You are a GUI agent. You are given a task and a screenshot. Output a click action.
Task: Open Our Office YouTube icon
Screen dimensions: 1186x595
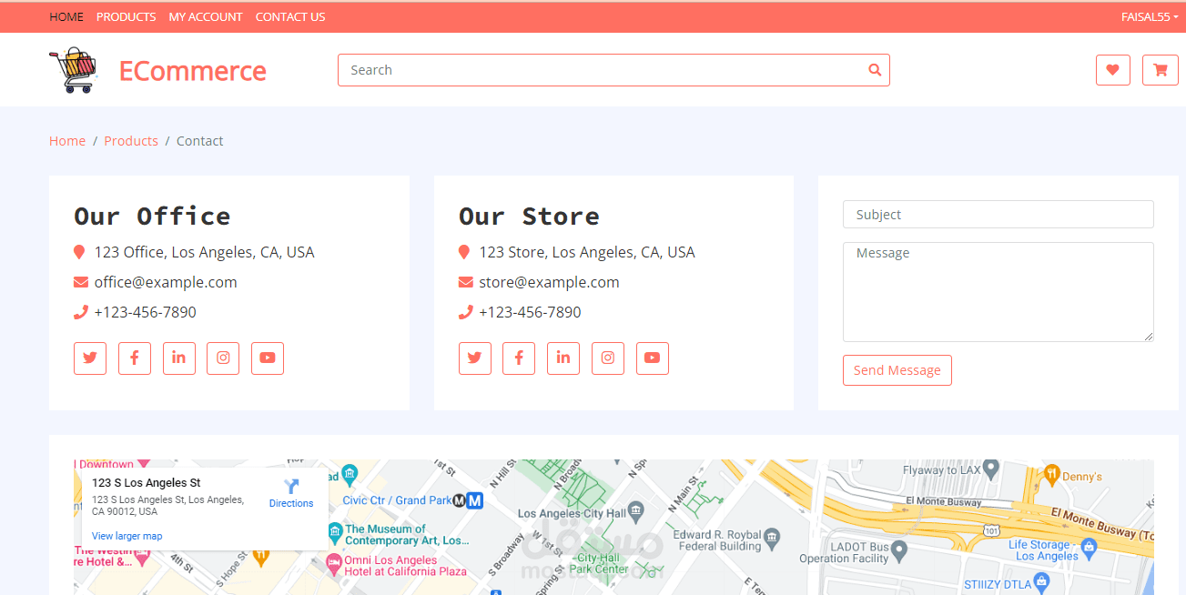tap(268, 358)
